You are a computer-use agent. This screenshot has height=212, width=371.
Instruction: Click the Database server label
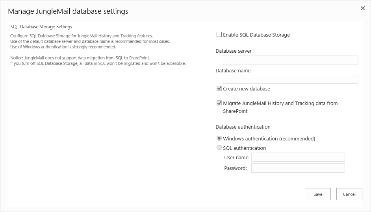pyautogui.click(x=234, y=51)
